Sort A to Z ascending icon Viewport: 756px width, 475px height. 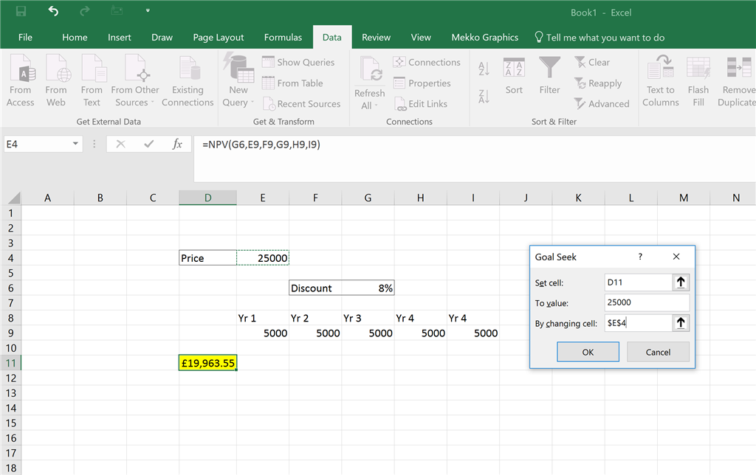click(x=484, y=69)
